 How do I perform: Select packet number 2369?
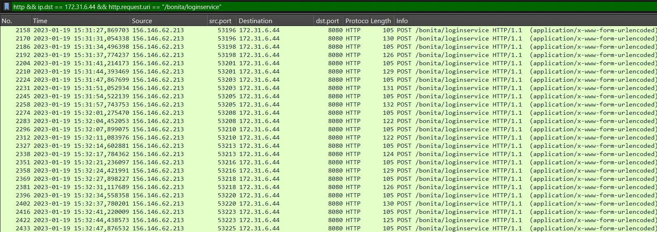328,179
